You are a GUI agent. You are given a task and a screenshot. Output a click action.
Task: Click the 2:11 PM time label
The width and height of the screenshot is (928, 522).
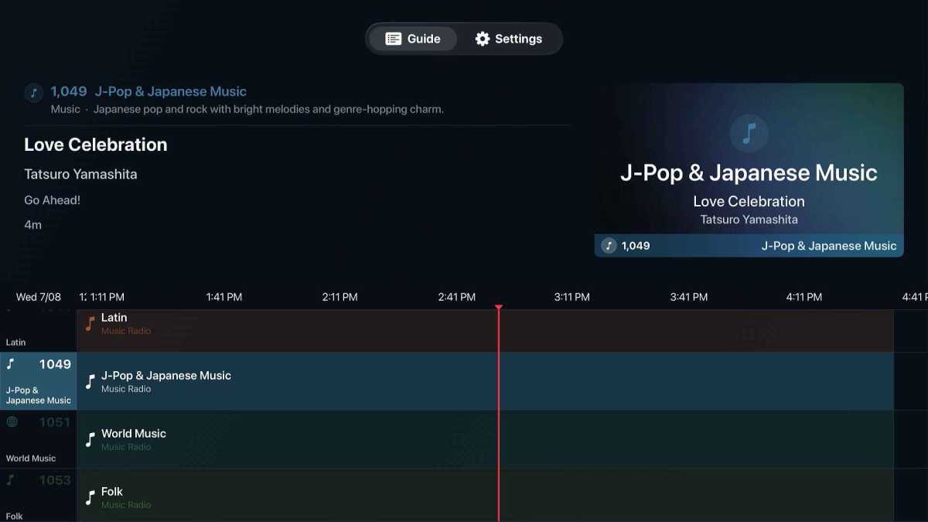[x=340, y=297]
